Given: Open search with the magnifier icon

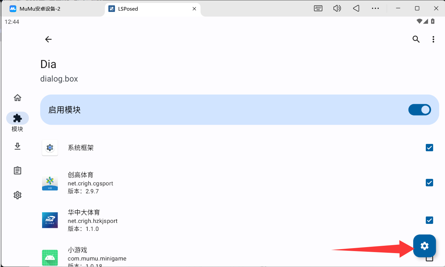Looking at the screenshot, I should click(x=416, y=39).
